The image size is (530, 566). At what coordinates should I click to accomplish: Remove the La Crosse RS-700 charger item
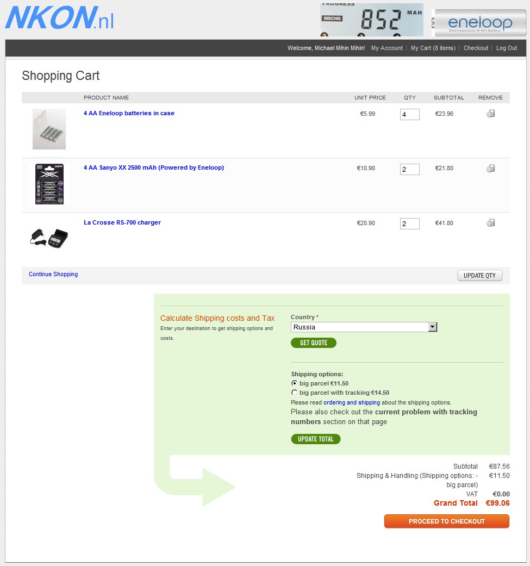(x=490, y=223)
